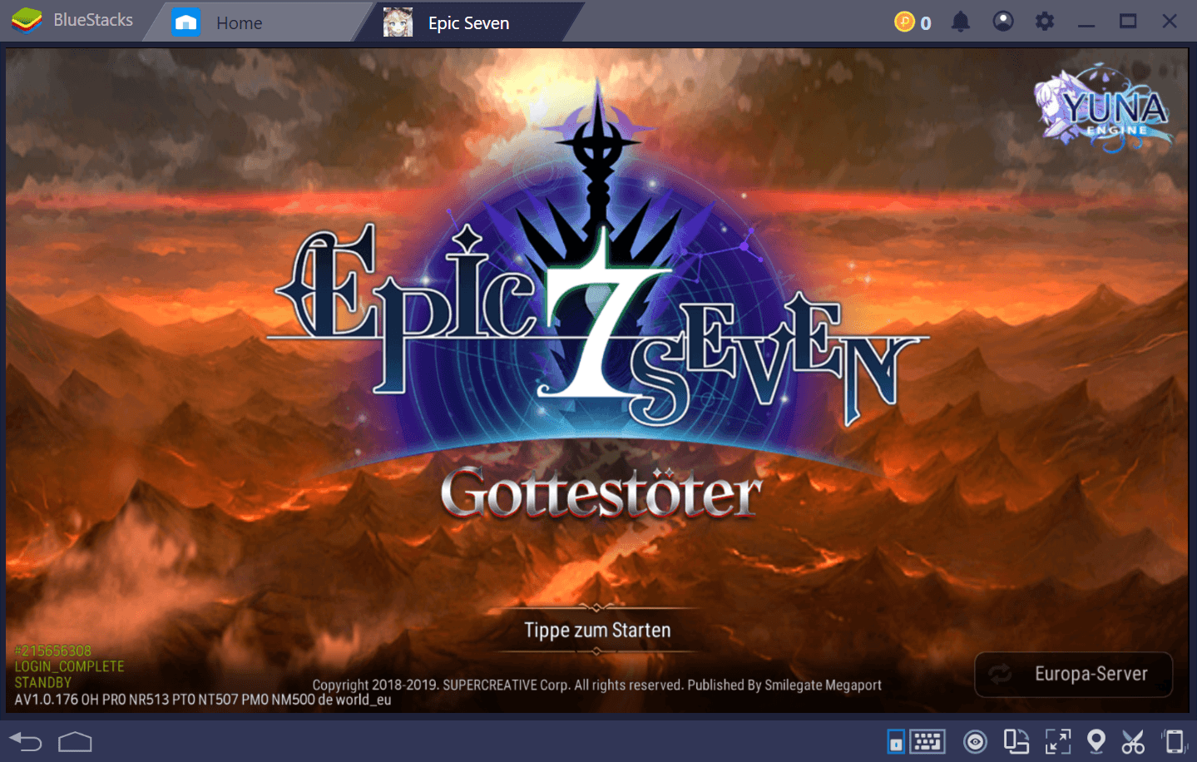Click the BlueStacks logo icon
This screenshot has height=762, width=1197.
coord(27,20)
